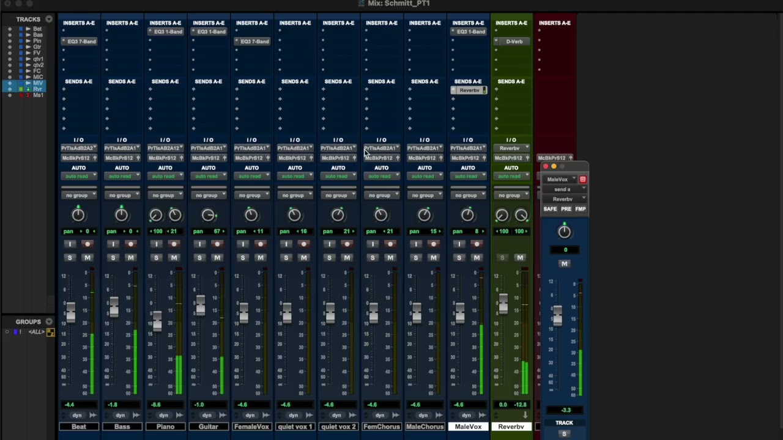Open the no group selector on Guitar
Image resolution: width=783 pixels, height=440 pixels.
pos(209,196)
